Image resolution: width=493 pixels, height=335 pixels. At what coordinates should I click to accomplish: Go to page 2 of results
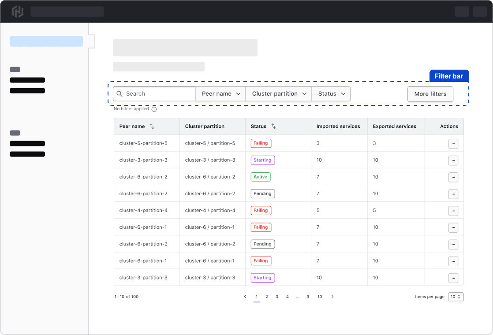266,297
